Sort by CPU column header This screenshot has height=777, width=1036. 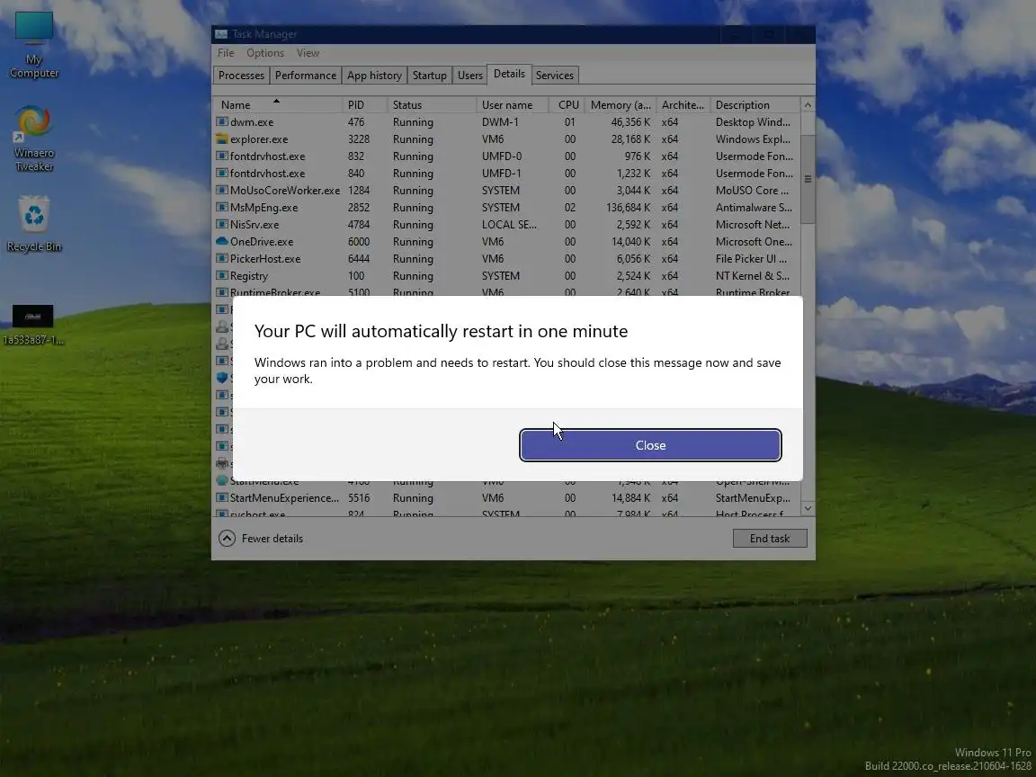[x=567, y=105]
